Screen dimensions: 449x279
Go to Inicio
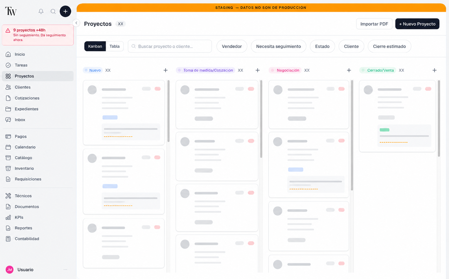pyautogui.click(x=38, y=54)
